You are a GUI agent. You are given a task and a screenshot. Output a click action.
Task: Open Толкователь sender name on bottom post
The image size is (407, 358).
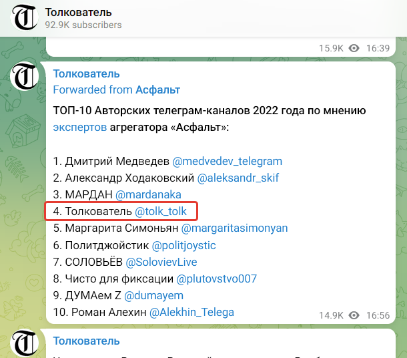pos(86,341)
